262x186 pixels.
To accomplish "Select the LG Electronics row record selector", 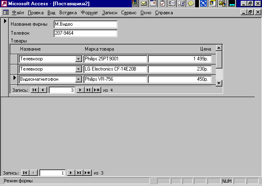I will pos(14,69).
